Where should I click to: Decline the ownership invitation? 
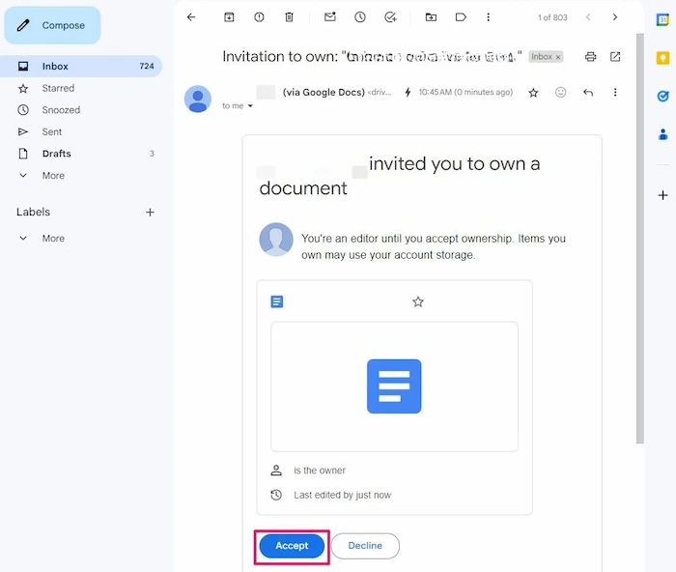point(365,546)
